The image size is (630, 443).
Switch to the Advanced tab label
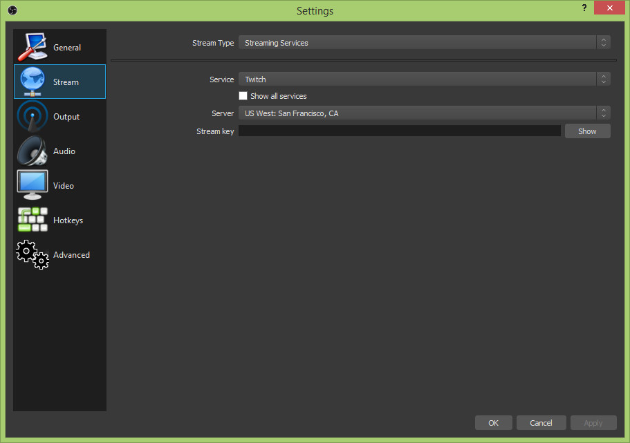(x=71, y=254)
